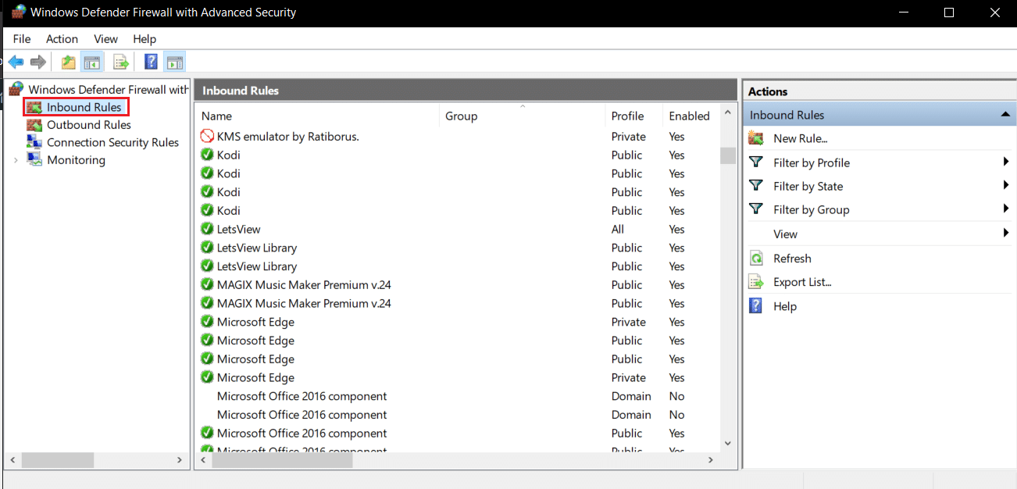Toggle the Show/Hide Console Tree toolbar icon
The width and height of the screenshot is (1017, 489).
pos(92,62)
